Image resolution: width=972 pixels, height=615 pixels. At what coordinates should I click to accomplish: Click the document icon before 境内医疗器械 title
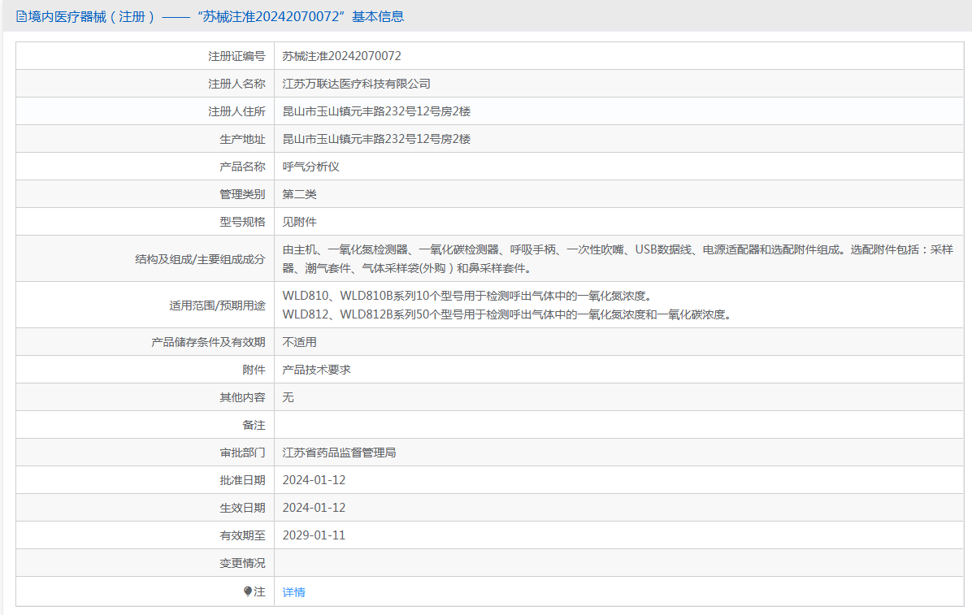point(22,17)
